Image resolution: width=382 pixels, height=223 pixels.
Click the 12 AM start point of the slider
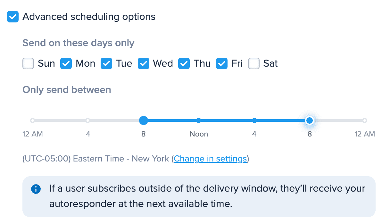pos(32,120)
